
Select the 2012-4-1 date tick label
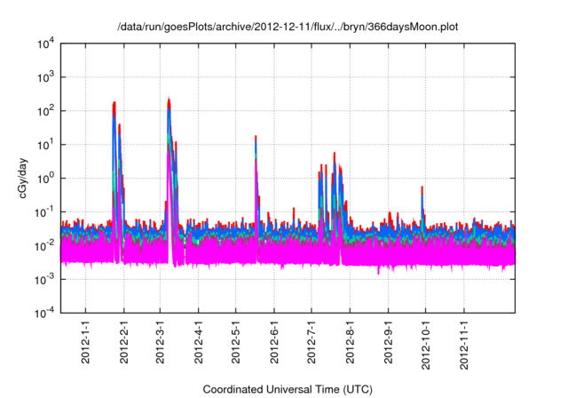(x=198, y=346)
